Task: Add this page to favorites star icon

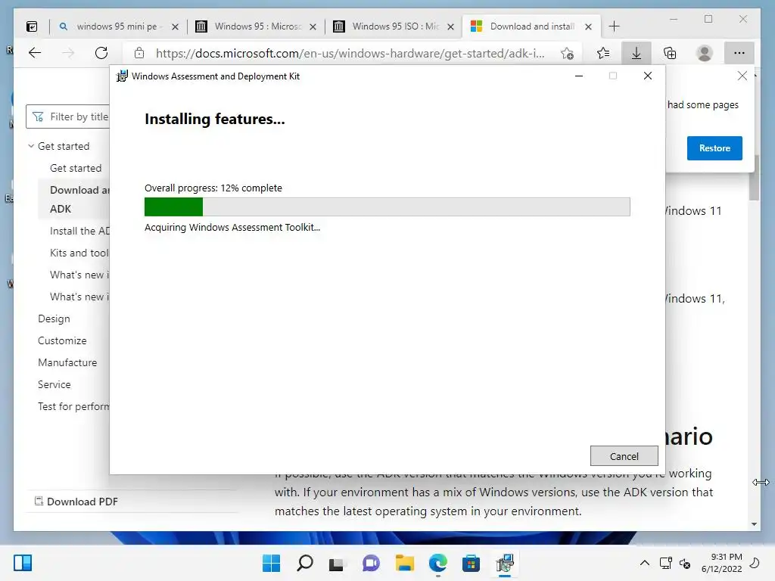Action: pos(568,54)
